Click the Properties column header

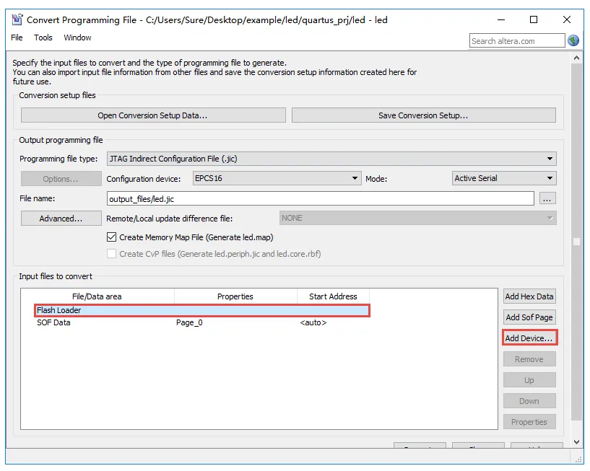(x=235, y=296)
